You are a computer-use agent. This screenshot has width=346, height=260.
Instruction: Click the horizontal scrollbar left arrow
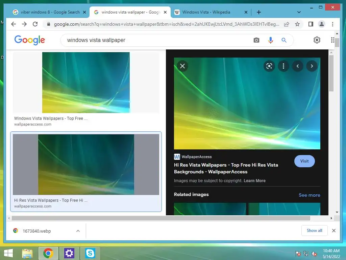pyautogui.click(x=9, y=218)
